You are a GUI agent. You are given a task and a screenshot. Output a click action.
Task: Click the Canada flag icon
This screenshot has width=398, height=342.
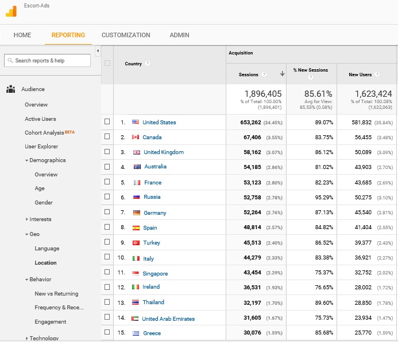point(136,137)
